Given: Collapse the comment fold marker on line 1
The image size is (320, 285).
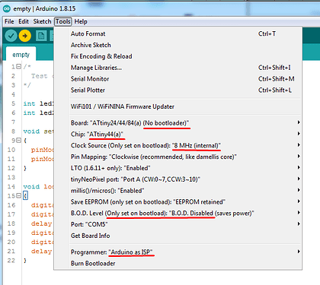Looking at the screenshot, I should [18, 66].
